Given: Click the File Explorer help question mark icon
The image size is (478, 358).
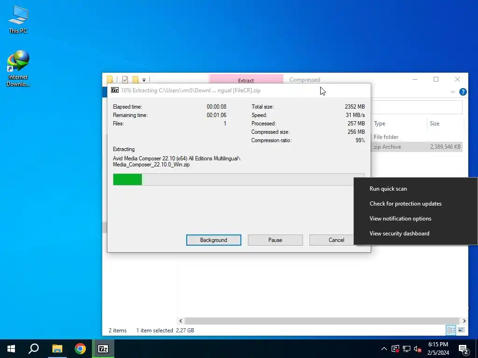Looking at the screenshot, I should [x=463, y=92].
